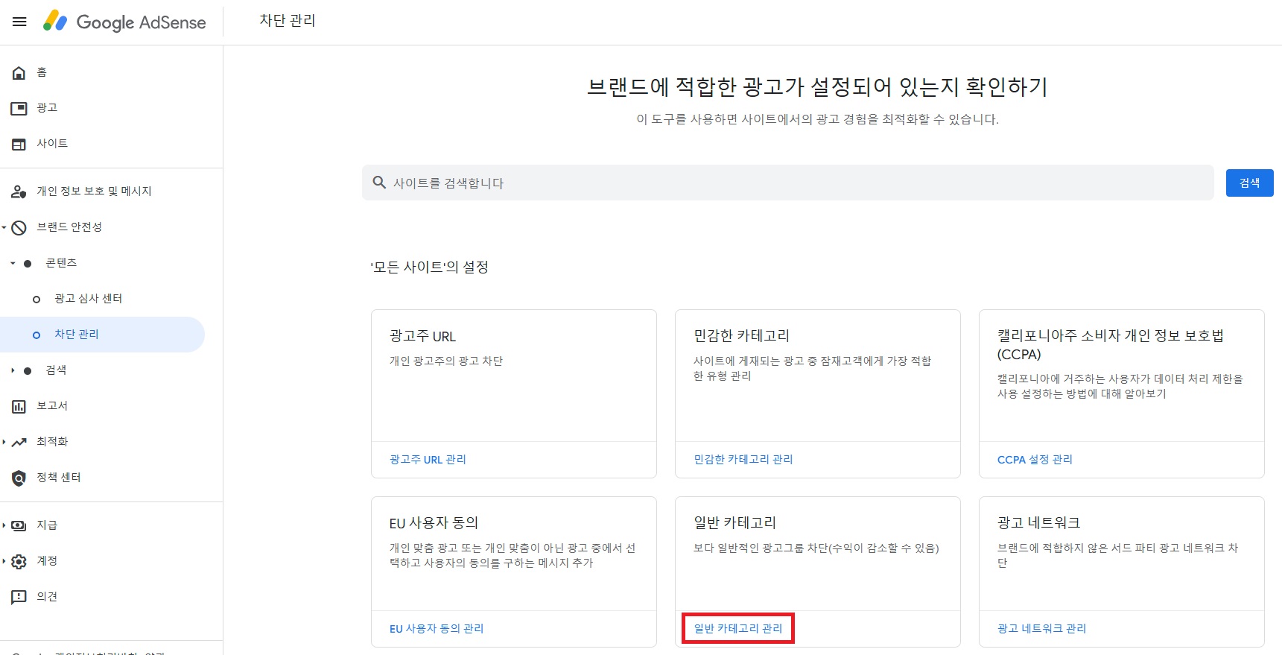The width and height of the screenshot is (1282, 655).
Task: Click the EU 사용자 동의 card title
Action: (434, 523)
